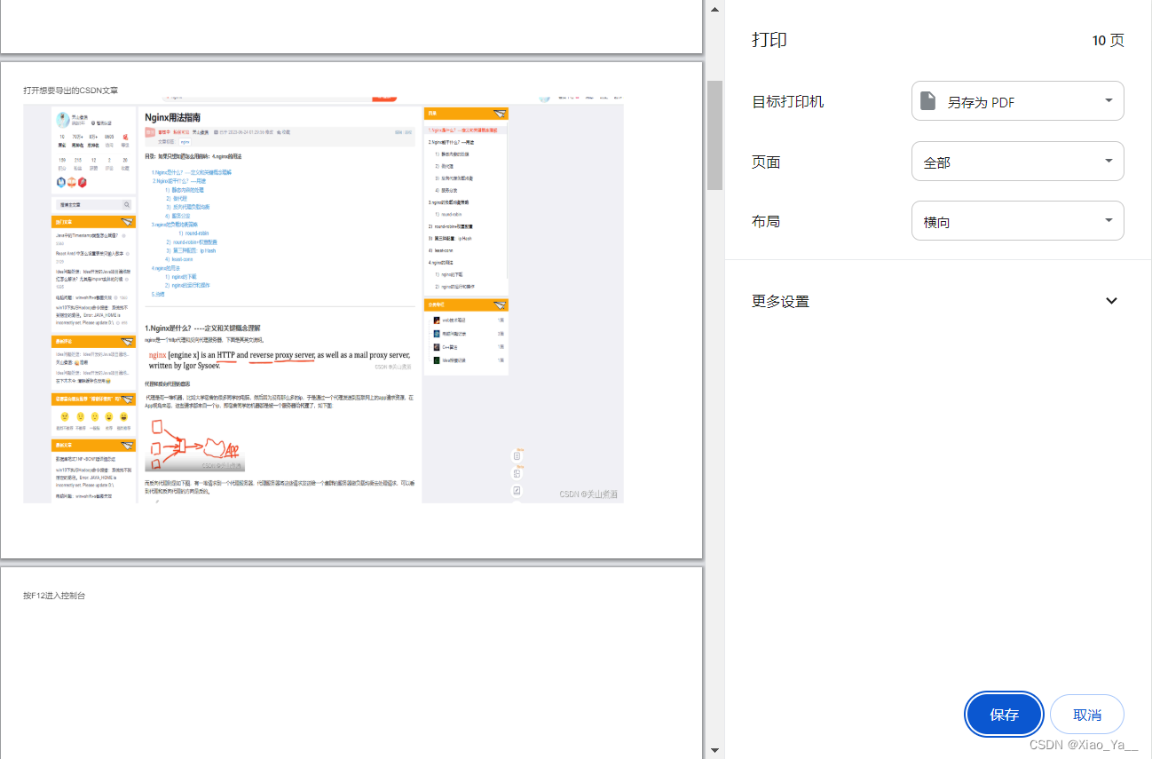This screenshot has width=1152, height=759.
Task: Open the 目标打印机 dropdown
Action: 1017,100
